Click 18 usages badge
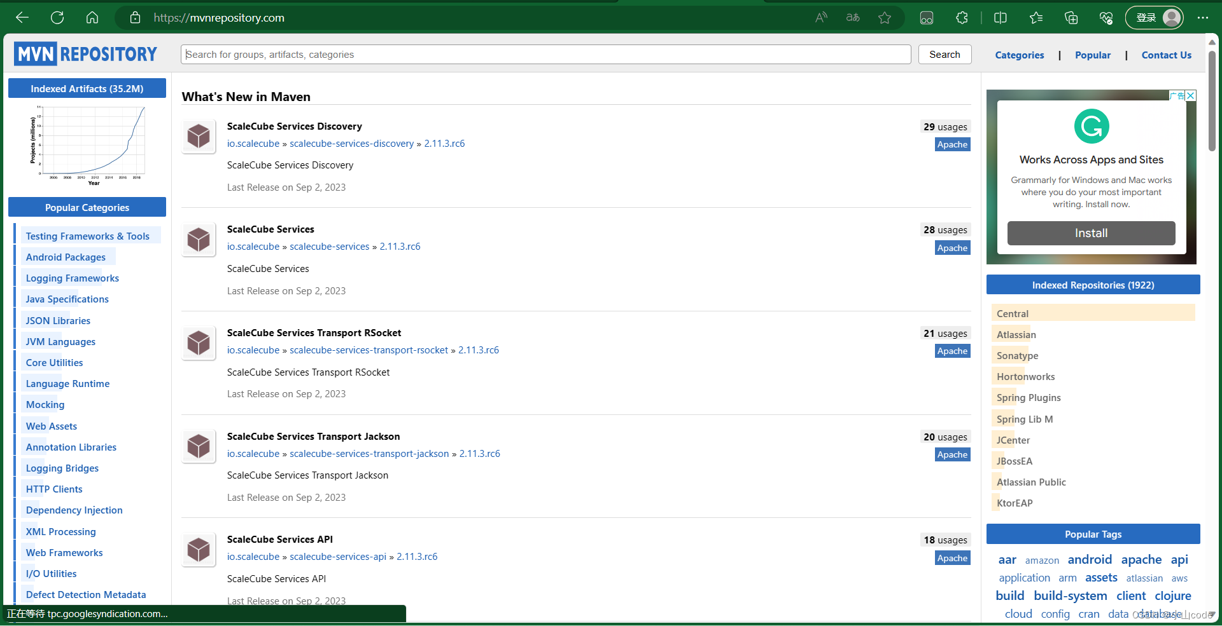Image resolution: width=1222 pixels, height=626 pixels. coord(945,540)
